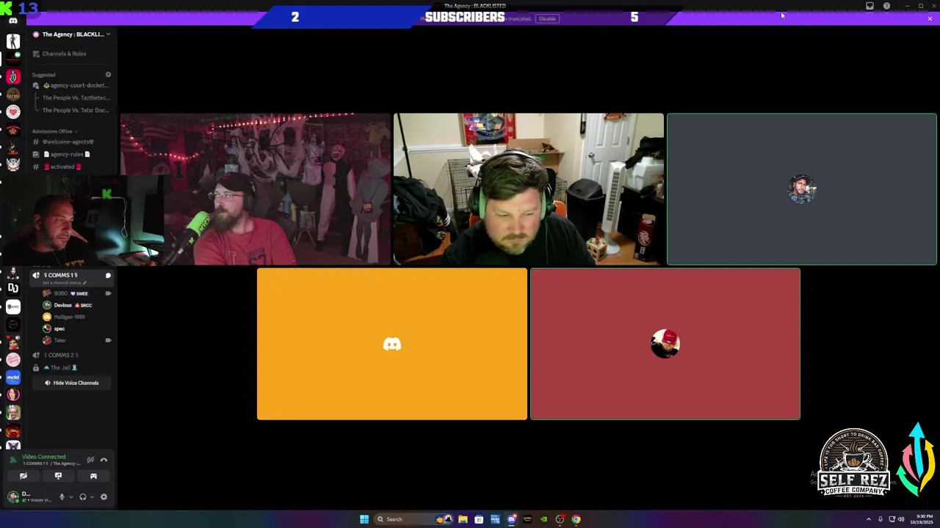This screenshot has height=528, width=940.
Task: Set a channel status for COMMS 1
Action: point(64,282)
